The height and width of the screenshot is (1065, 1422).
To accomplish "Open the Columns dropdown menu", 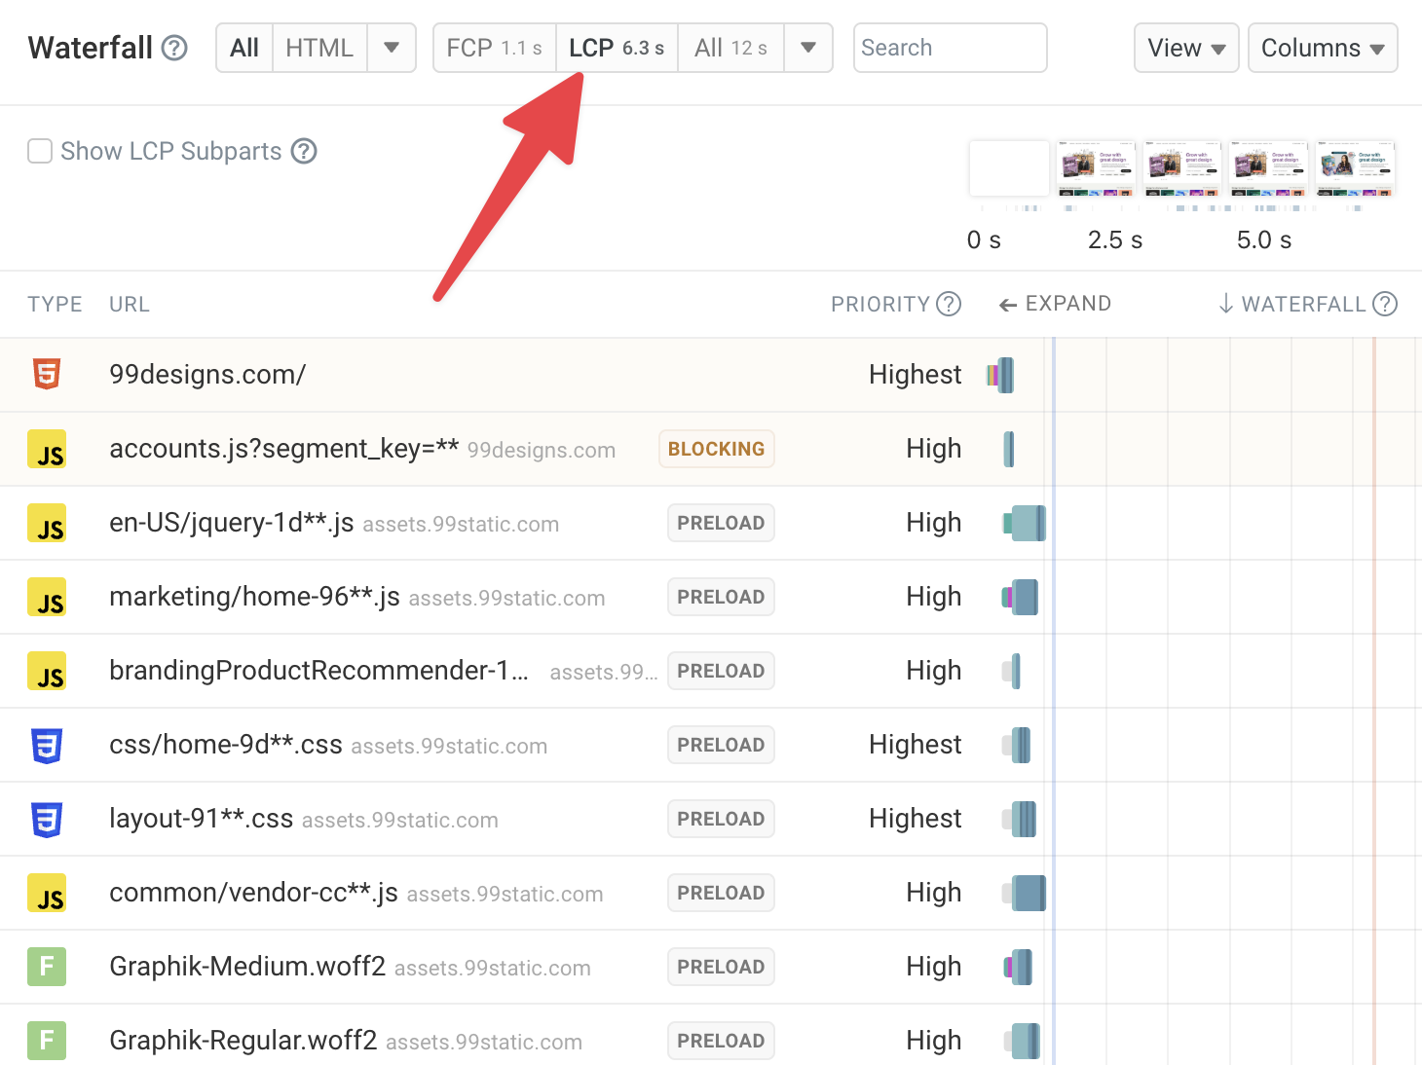I will (1323, 48).
